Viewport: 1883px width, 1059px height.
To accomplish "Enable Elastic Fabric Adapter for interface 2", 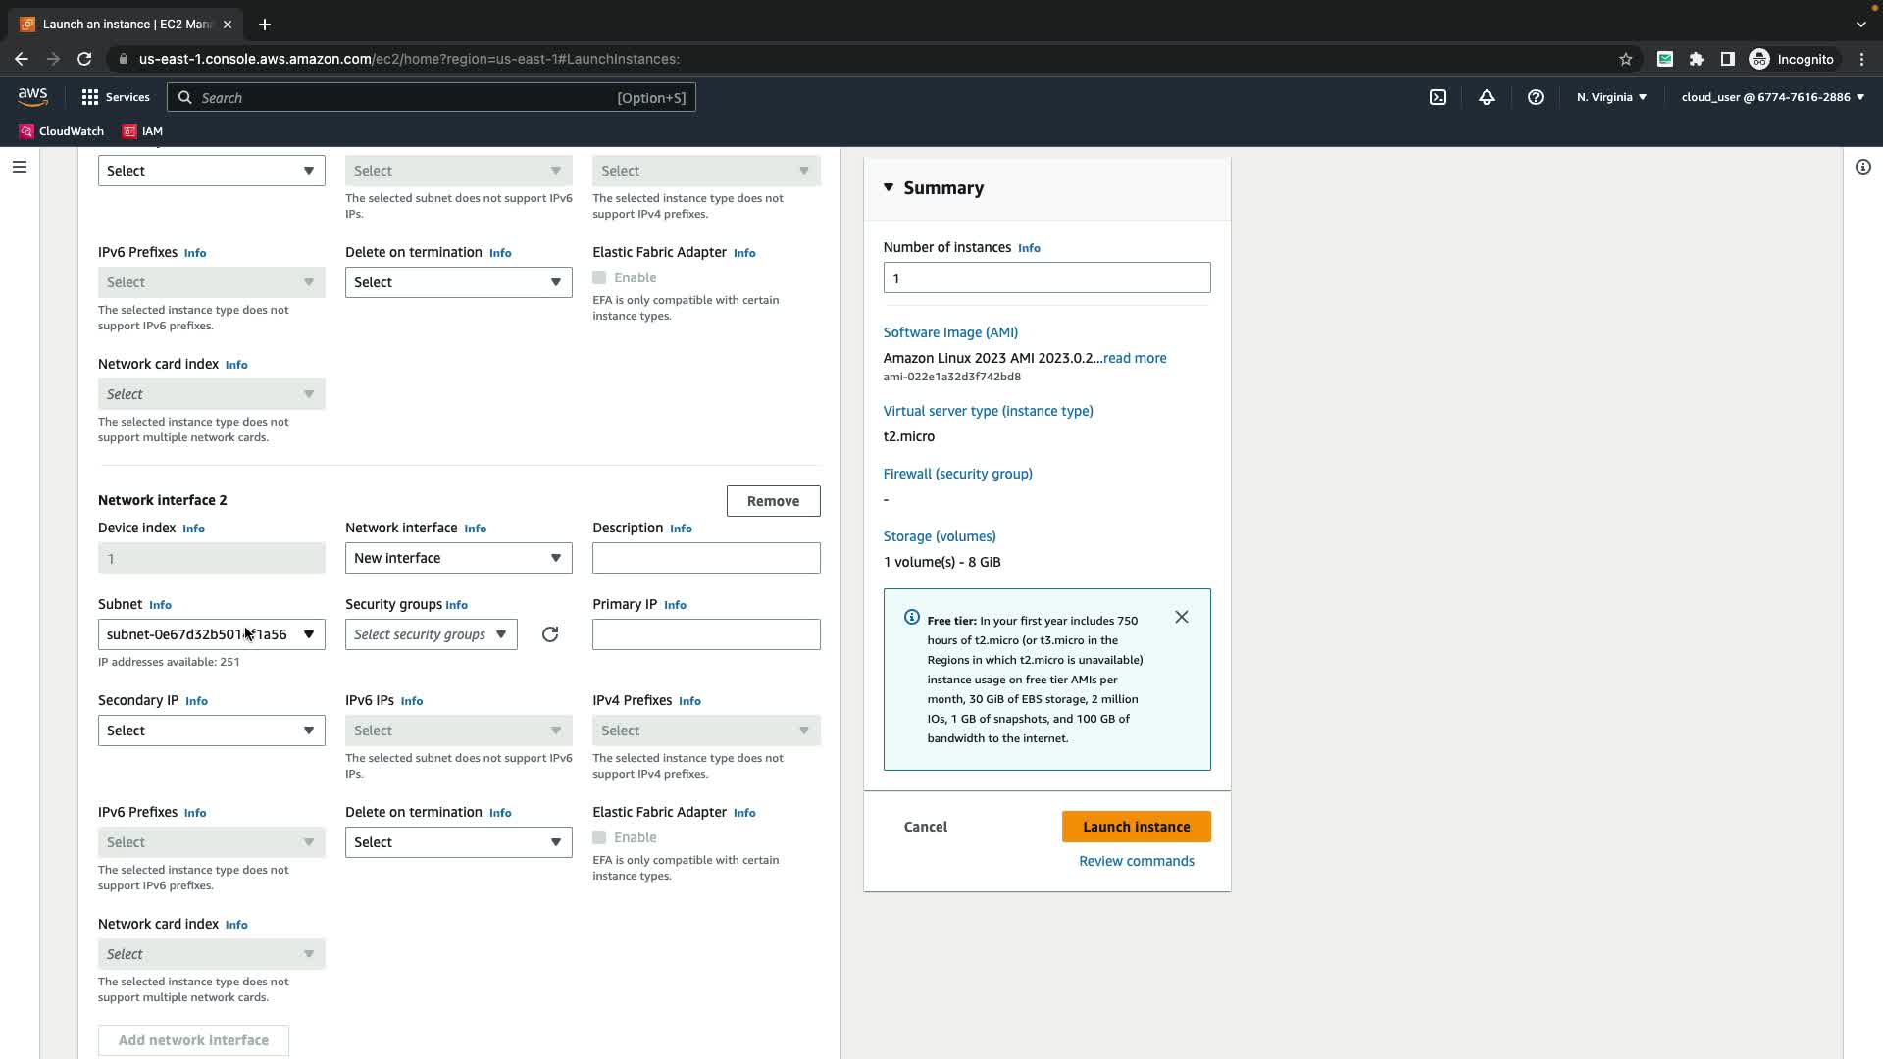I will point(599,837).
